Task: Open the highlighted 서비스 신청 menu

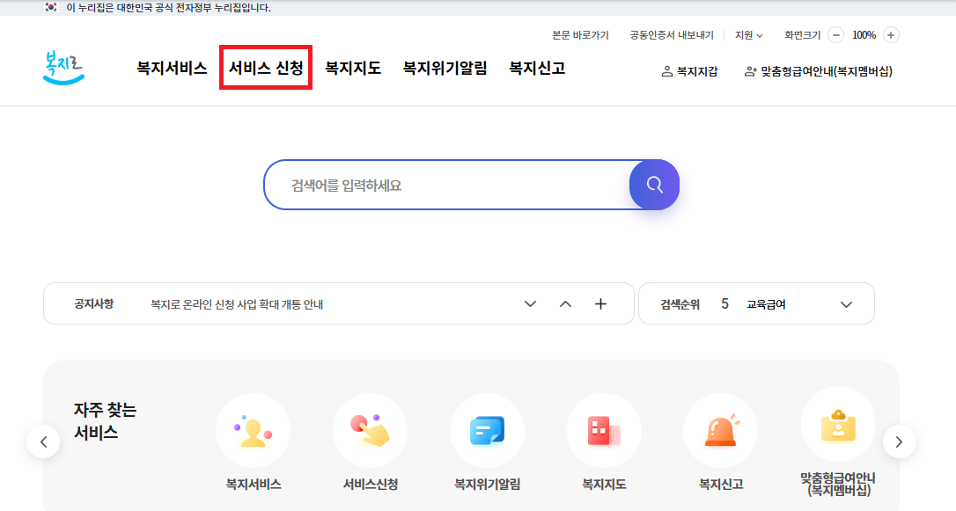Action: [265, 68]
